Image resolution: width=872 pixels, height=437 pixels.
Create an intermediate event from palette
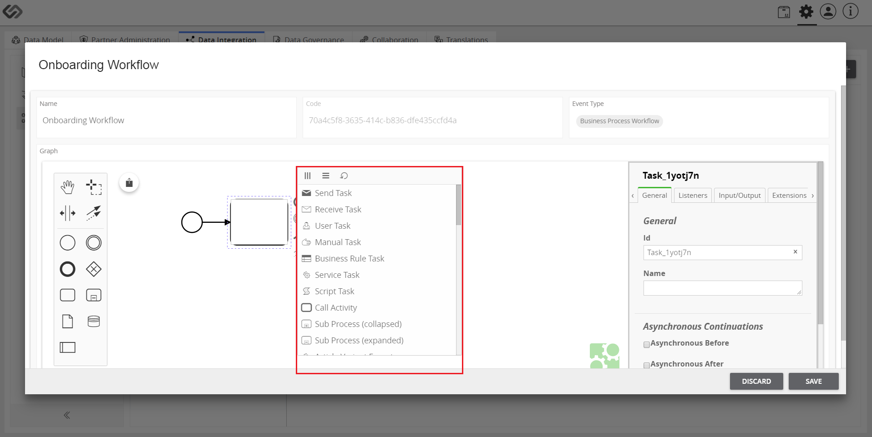click(94, 243)
